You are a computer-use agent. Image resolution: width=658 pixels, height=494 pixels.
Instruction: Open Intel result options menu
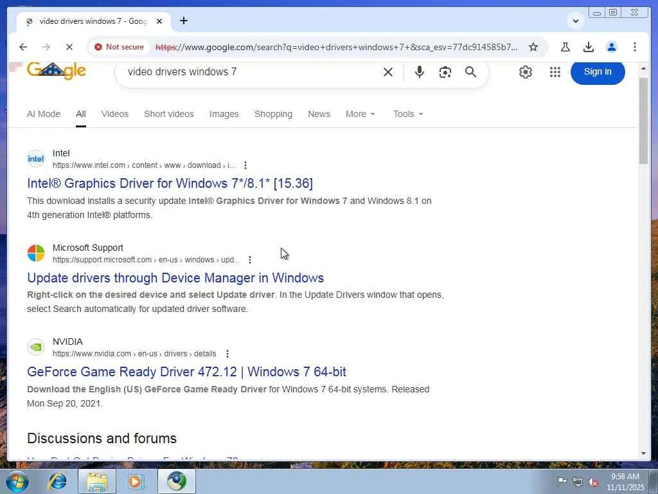(x=245, y=165)
